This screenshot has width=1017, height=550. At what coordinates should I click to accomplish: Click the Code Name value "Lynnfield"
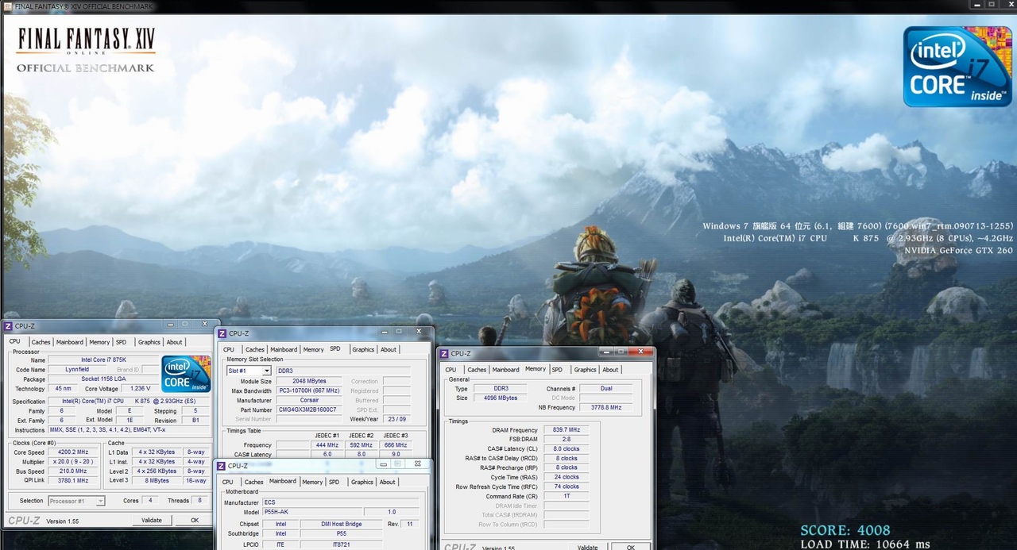coord(77,370)
